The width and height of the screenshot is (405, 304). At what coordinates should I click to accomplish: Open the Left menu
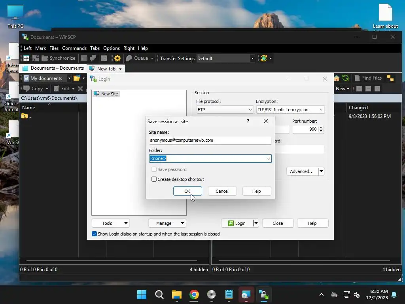28,48
